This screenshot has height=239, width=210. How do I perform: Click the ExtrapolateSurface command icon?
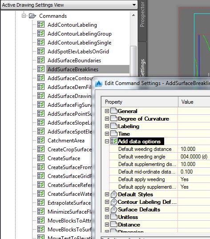[x=41, y=203]
